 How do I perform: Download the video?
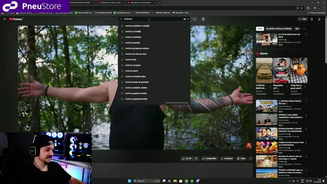pos(227,158)
